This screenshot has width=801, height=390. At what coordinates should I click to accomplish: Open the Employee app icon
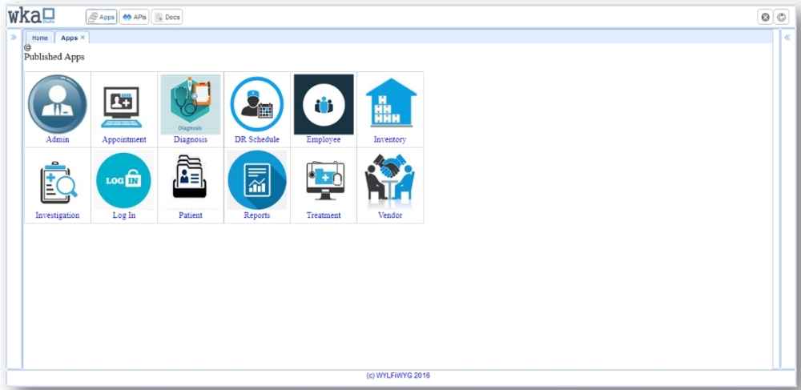click(324, 104)
